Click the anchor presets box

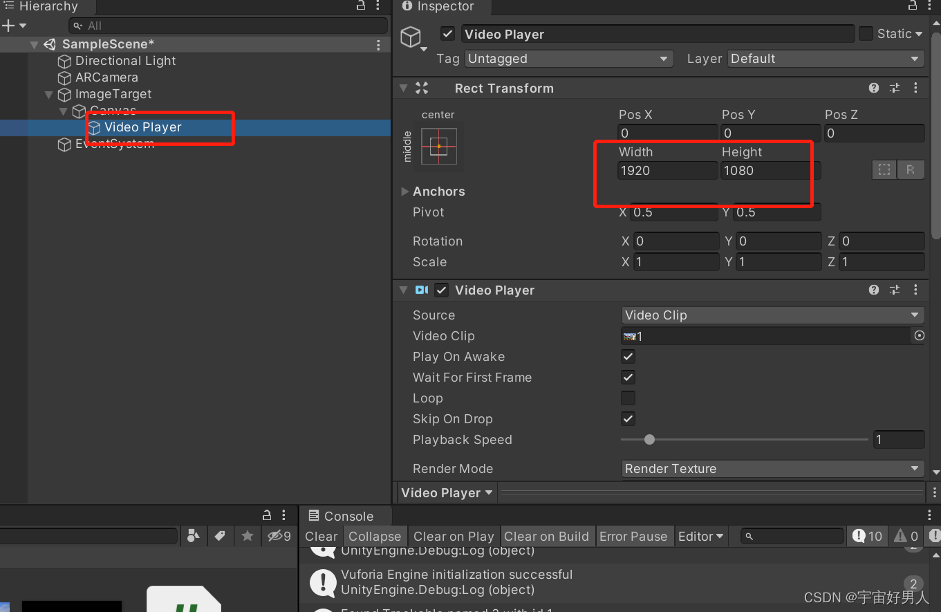pos(439,146)
